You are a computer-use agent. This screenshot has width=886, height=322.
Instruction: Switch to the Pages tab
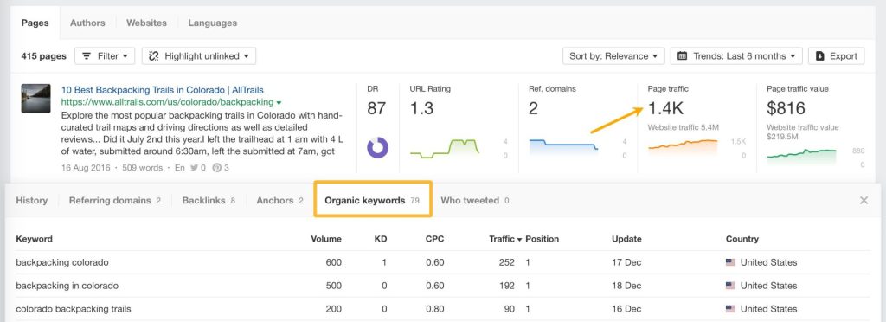[35, 23]
